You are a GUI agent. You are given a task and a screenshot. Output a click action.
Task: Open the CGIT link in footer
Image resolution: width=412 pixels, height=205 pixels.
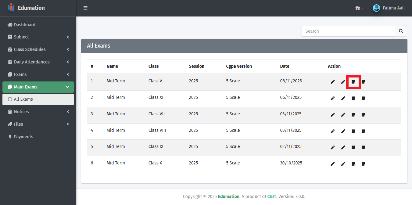(x=271, y=196)
